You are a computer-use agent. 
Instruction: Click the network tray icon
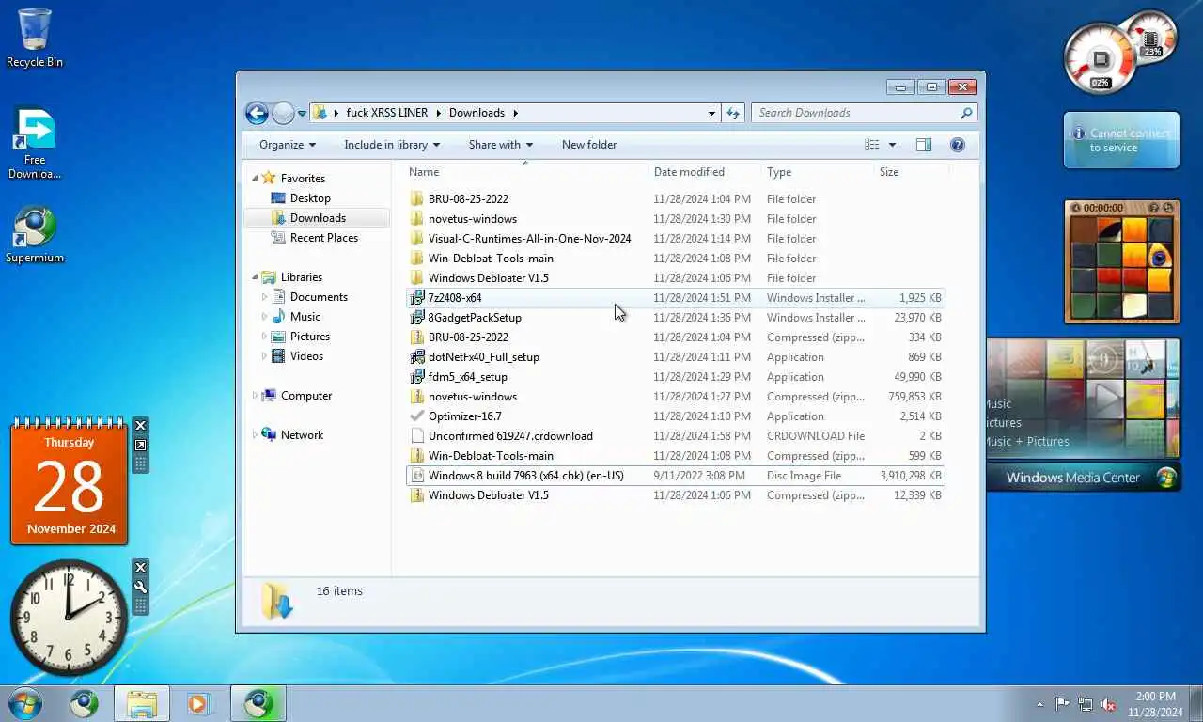pos(1085,704)
